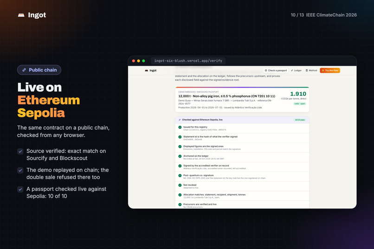Click the Production 2026-04-01 to 2026-07-01 line
Image resolution: width=374 pixels, height=249 pixels.
click(220, 108)
